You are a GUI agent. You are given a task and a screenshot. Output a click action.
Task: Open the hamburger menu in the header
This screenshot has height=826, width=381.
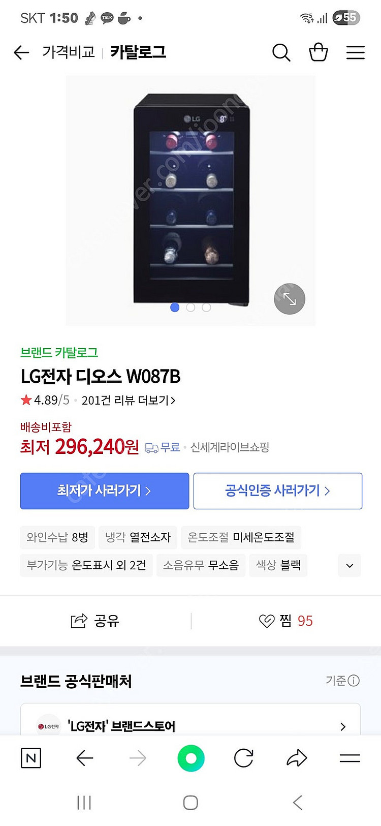pyautogui.click(x=356, y=52)
